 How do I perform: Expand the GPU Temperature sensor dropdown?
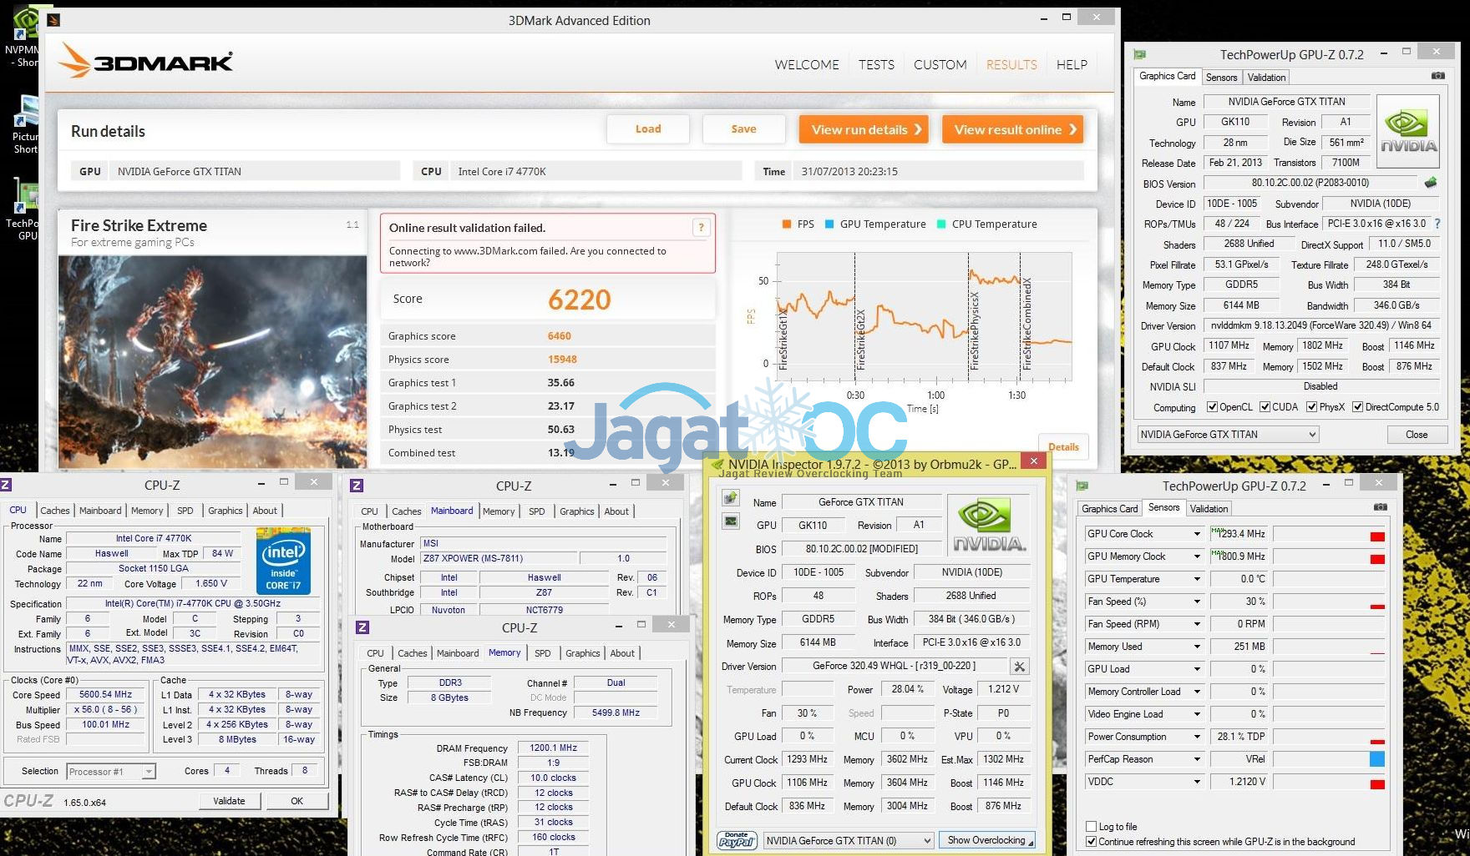tap(1196, 579)
